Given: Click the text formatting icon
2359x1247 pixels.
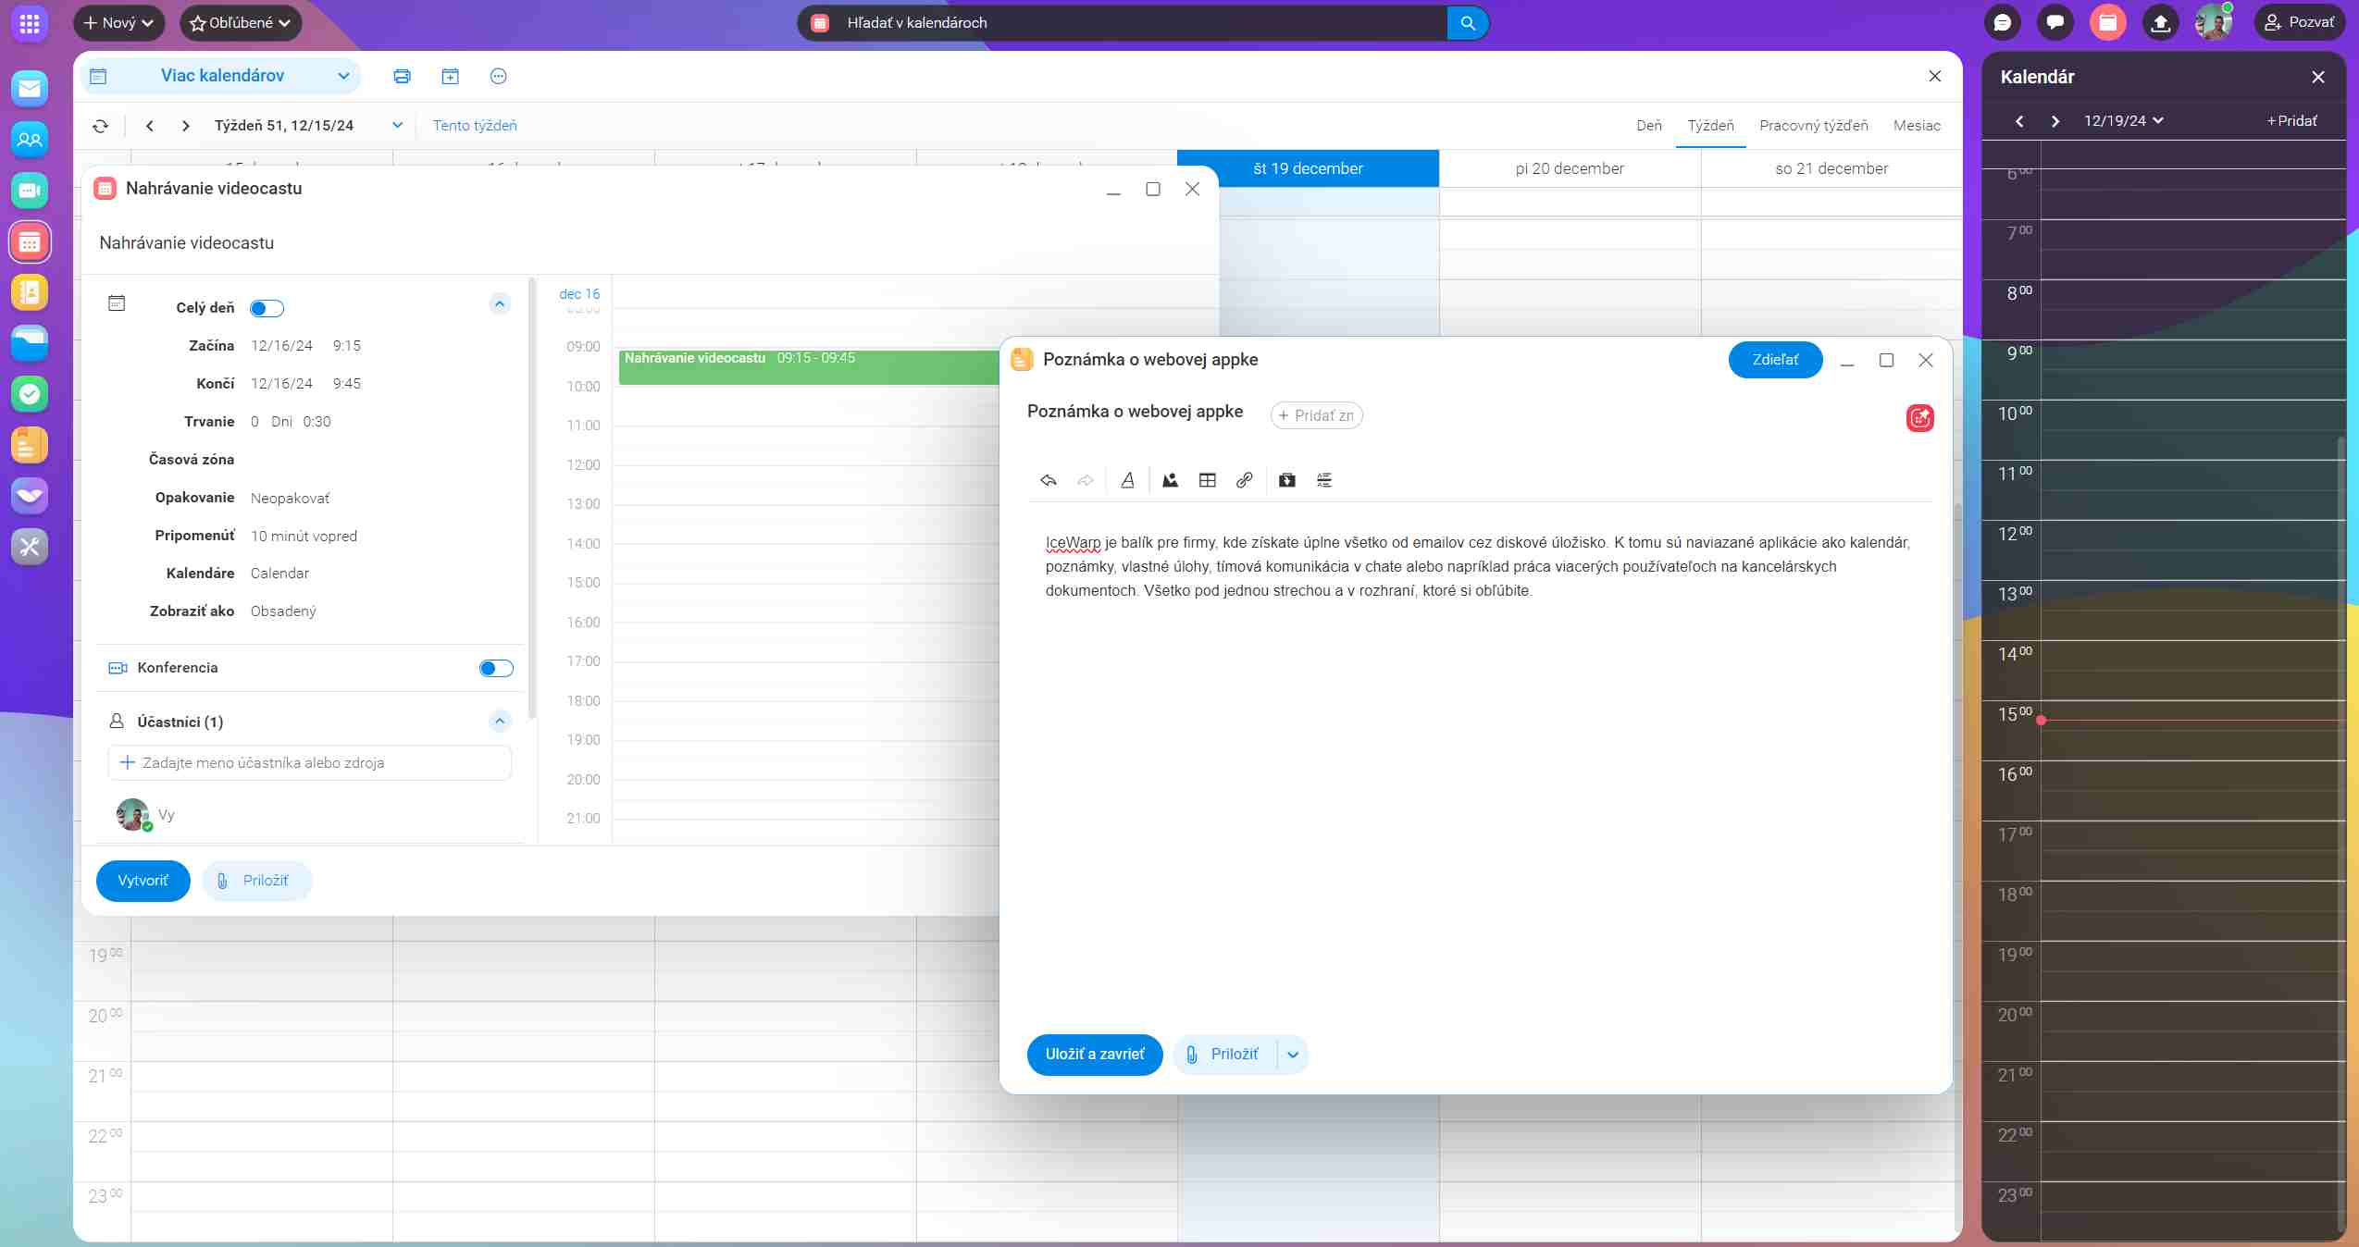Looking at the screenshot, I should (x=1127, y=480).
